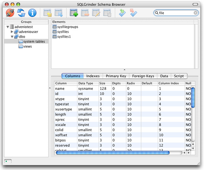Open the blue info icon
The height and width of the screenshot is (170, 204).
[32, 13]
